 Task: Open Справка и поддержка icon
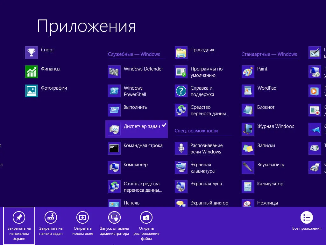point(181,91)
